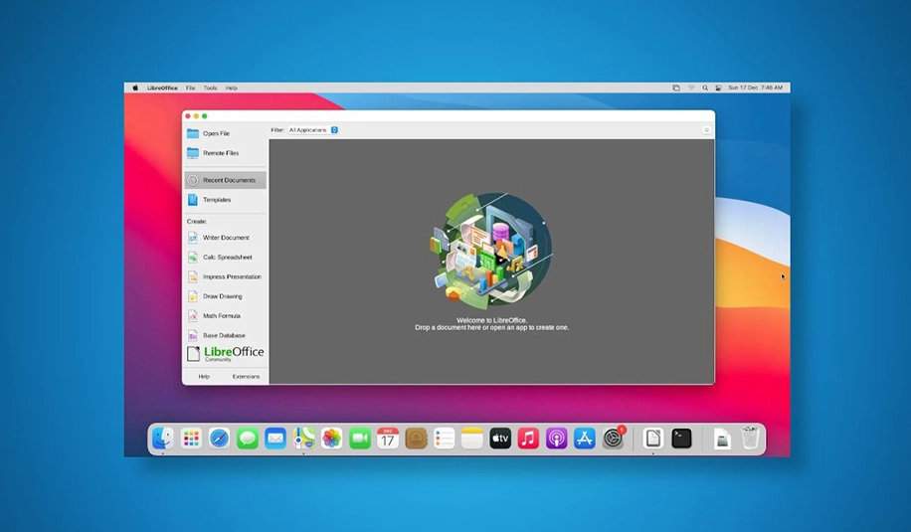Open the hamburger actions menu in Start Center
911x532 pixels.
point(706,130)
